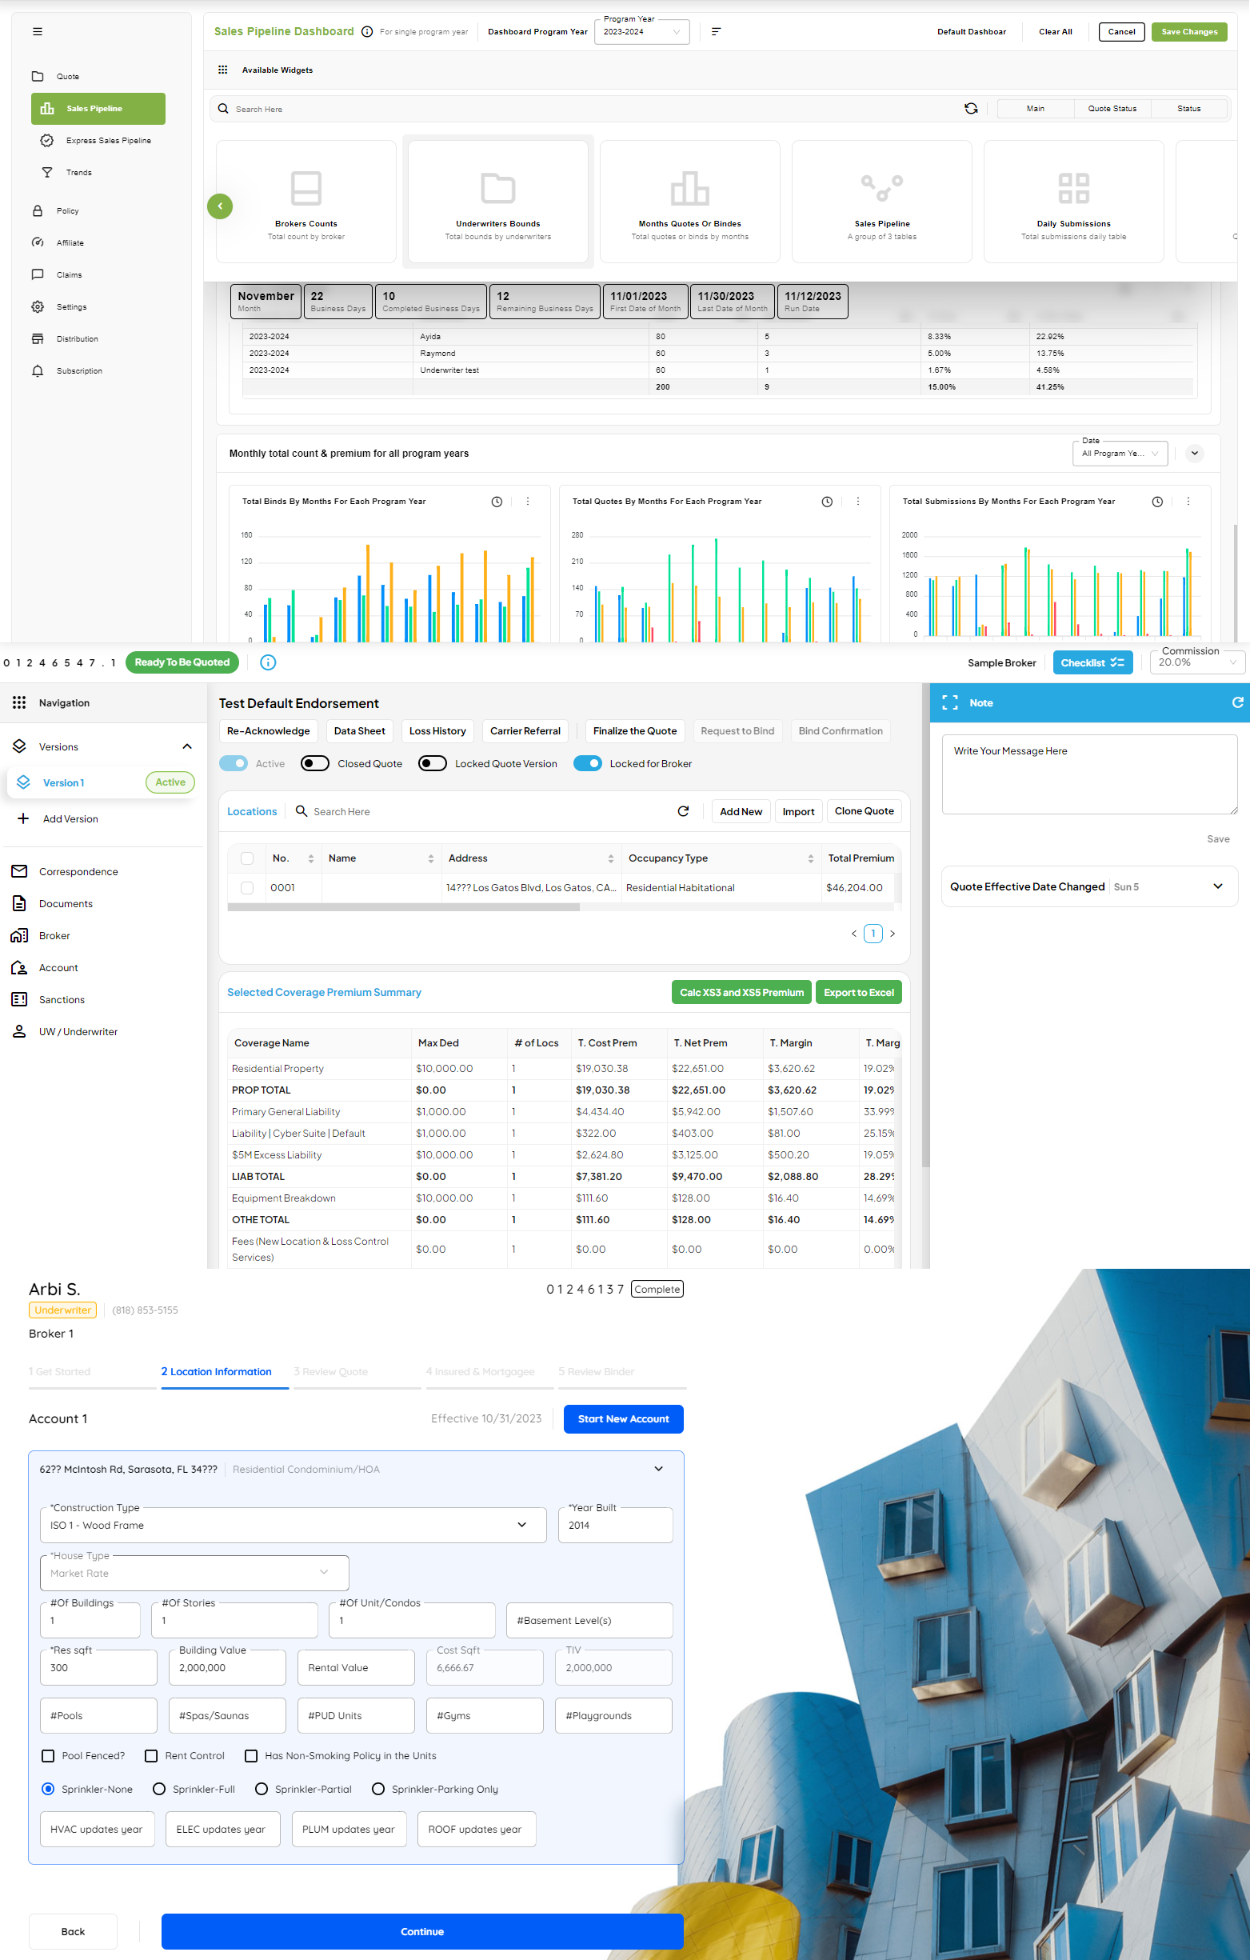Open the Program Year dropdown
Image resolution: width=1250 pixels, height=1960 pixels.
[x=642, y=32]
